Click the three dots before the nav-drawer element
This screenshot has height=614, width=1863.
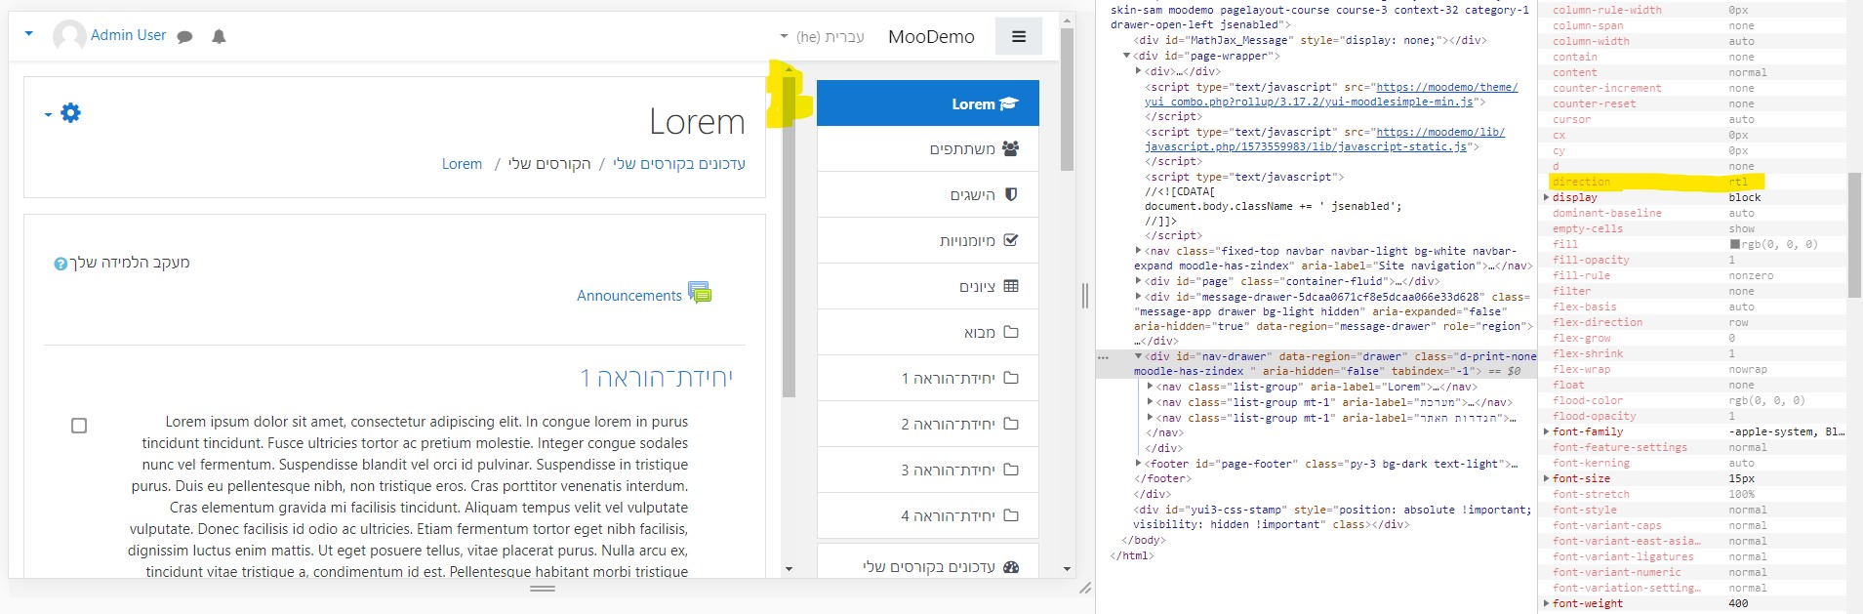(x=1104, y=357)
